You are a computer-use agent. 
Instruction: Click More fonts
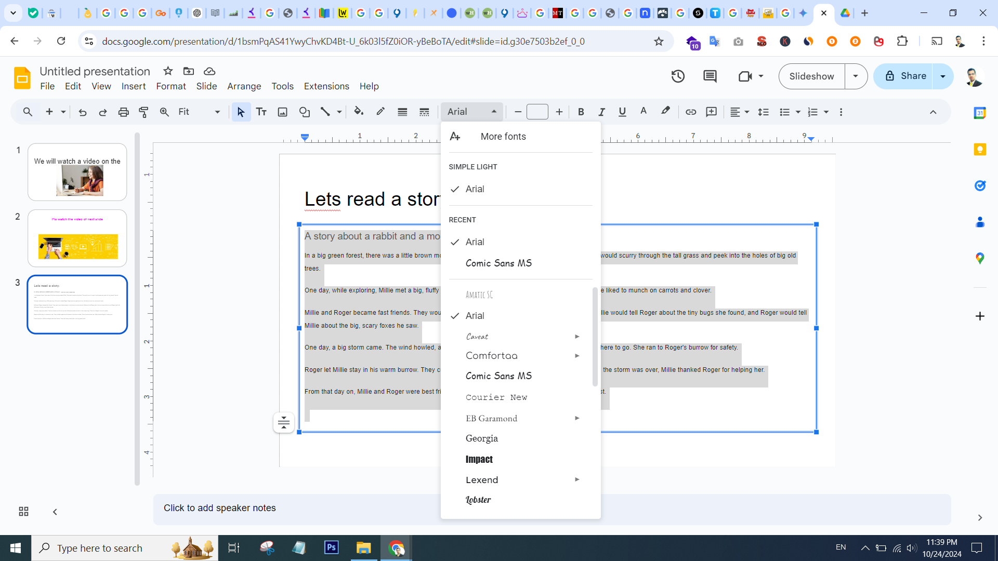click(520, 137)
